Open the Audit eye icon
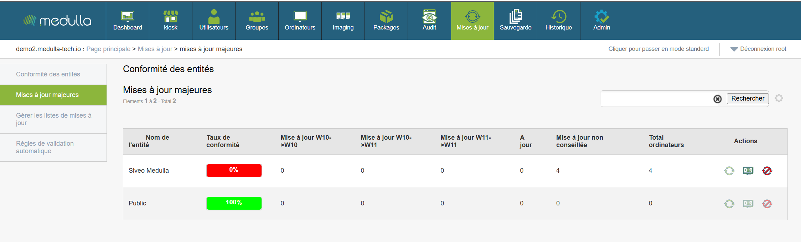The width and height of the screenshot is (801, 242). (429, 16)
